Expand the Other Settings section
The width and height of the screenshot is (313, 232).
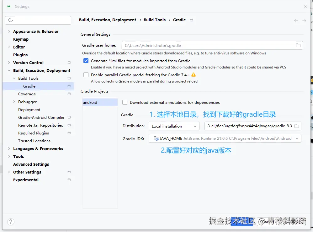pos(9,172)
